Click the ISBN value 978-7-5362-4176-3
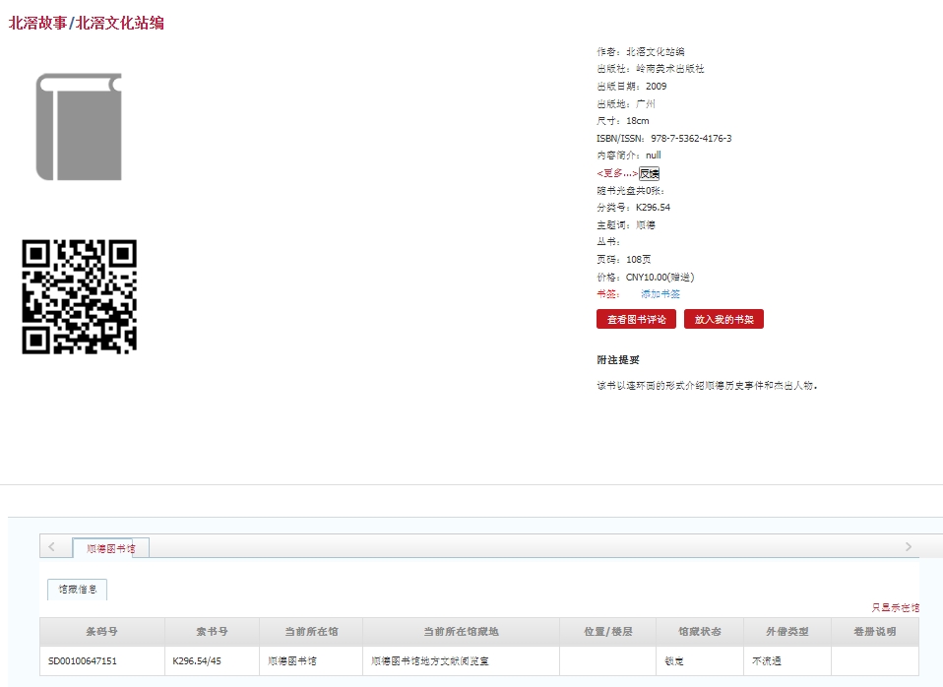943x687 pixels. 691,139
